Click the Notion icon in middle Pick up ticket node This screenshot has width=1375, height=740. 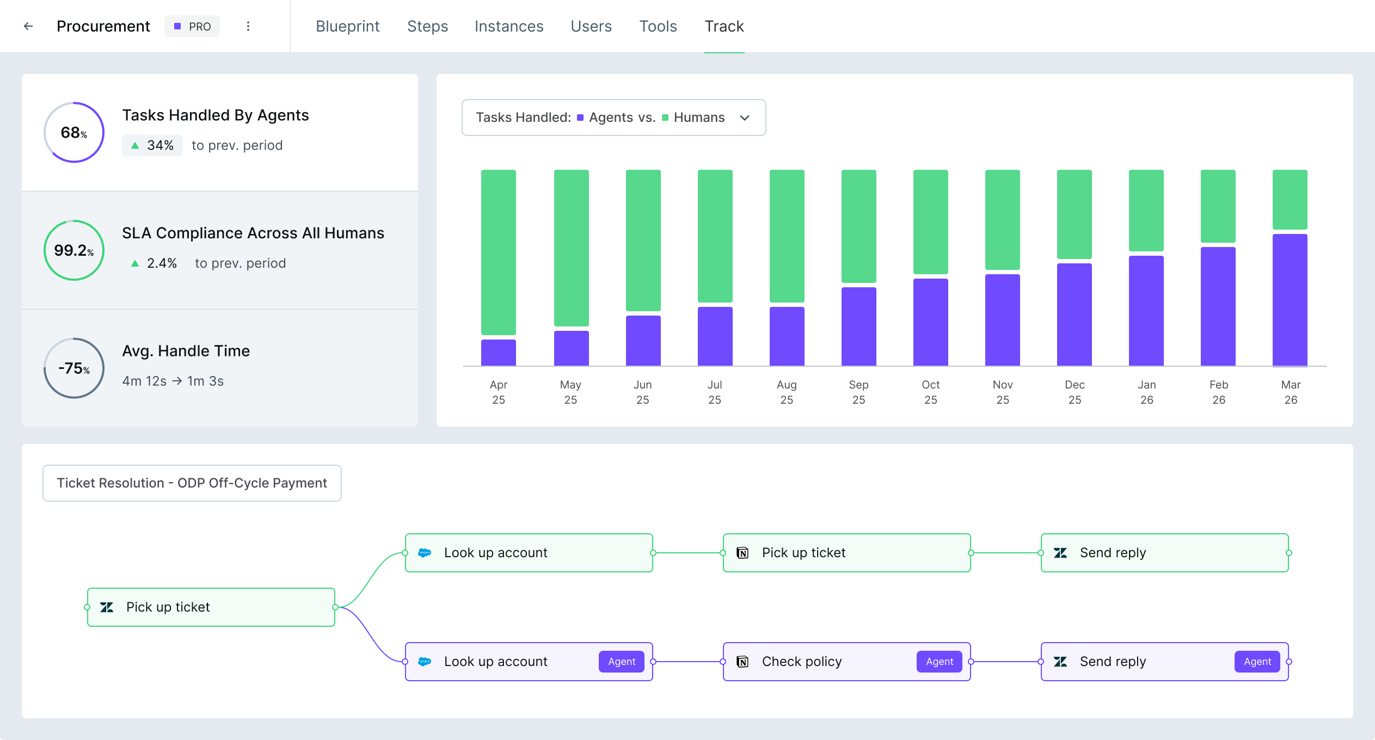(x=742, y=553)
